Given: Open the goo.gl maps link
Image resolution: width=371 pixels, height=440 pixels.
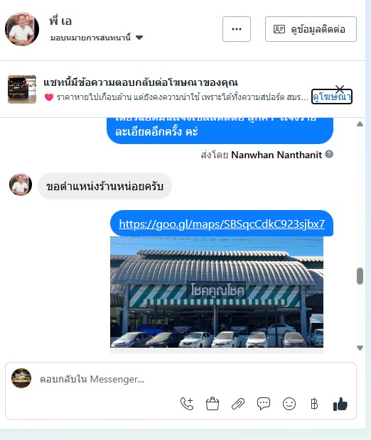Looking at the screenshot, I should point(222,224).
